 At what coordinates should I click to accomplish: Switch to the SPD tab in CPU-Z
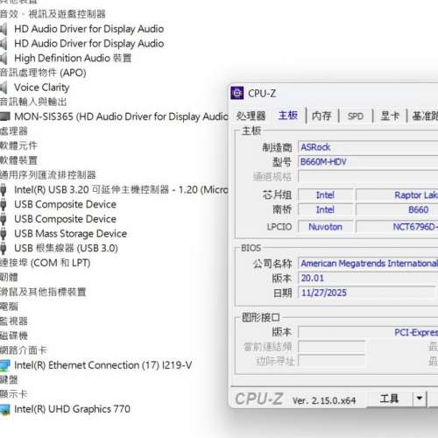click(x=356, y=117)
